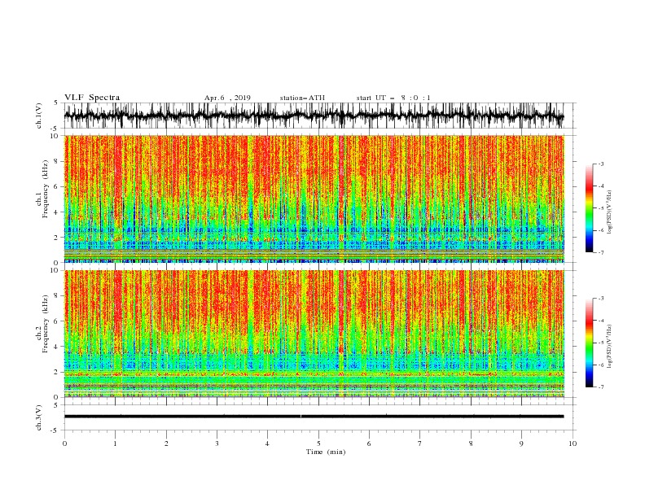Select the date text "Apr.6 , 2019"
This screenshot has width=645, height=498.
coord(227,98)
